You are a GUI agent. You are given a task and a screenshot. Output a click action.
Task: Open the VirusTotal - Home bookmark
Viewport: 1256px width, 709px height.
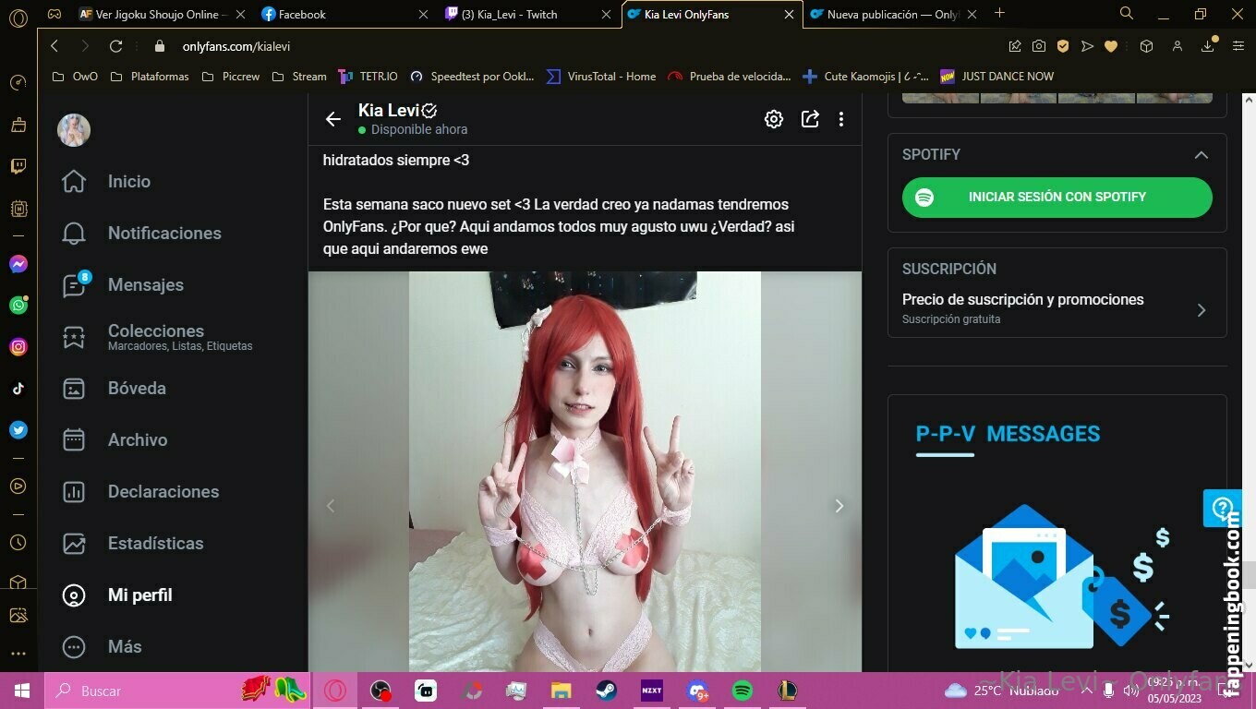click(601, 77)
